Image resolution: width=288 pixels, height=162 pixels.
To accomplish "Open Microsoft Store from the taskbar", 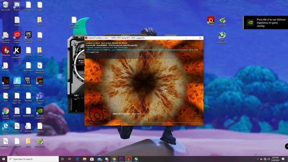I will [x=92, y=159].
